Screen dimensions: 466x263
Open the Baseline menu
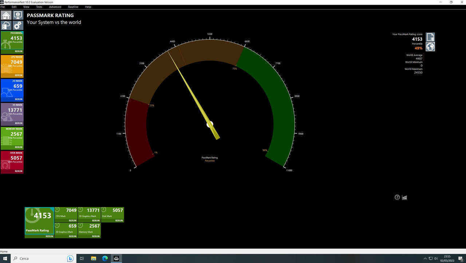coord(73,7)
